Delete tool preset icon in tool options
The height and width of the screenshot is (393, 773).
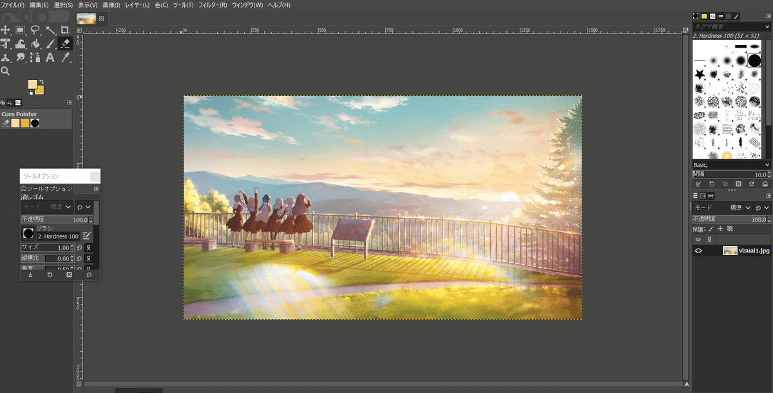[69, 275]
